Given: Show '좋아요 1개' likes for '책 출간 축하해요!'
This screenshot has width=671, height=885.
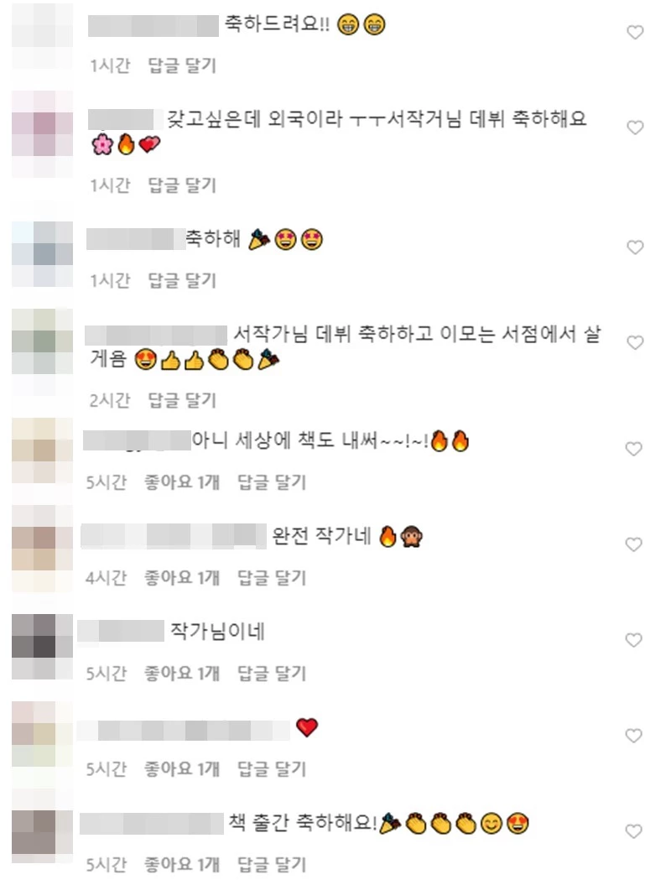Looking at the screenshot, I should pos(182,865).
